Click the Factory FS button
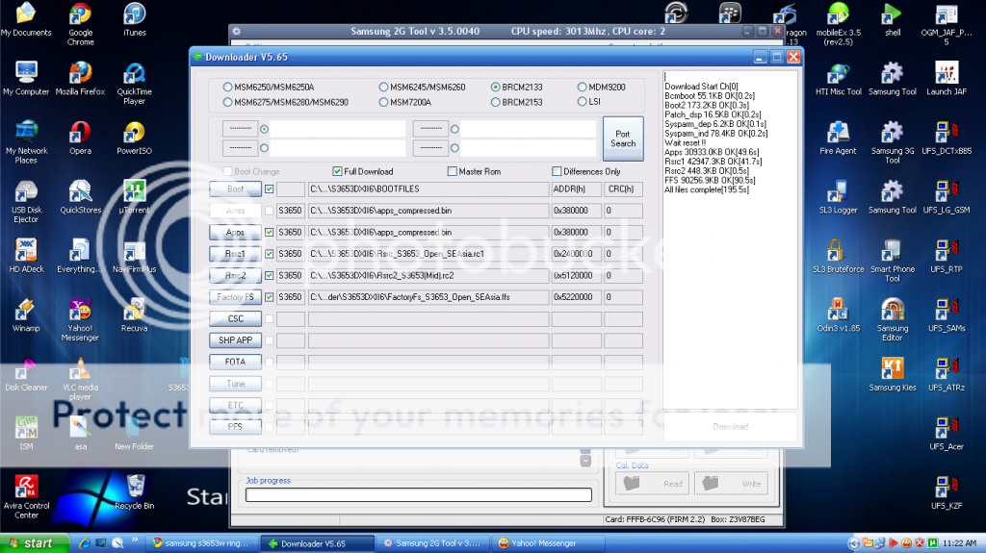986x553 pixels. (235, 296)
